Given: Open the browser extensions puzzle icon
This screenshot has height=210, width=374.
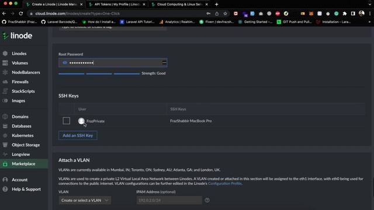Looking at the screenshot, I should tap(345, 13).
